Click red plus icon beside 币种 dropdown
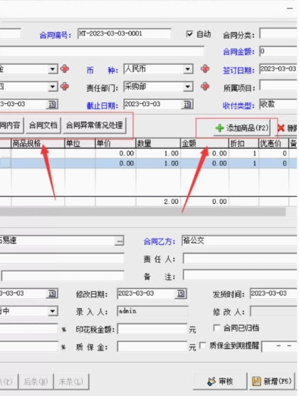299x396 pixels. coord(205,68)
